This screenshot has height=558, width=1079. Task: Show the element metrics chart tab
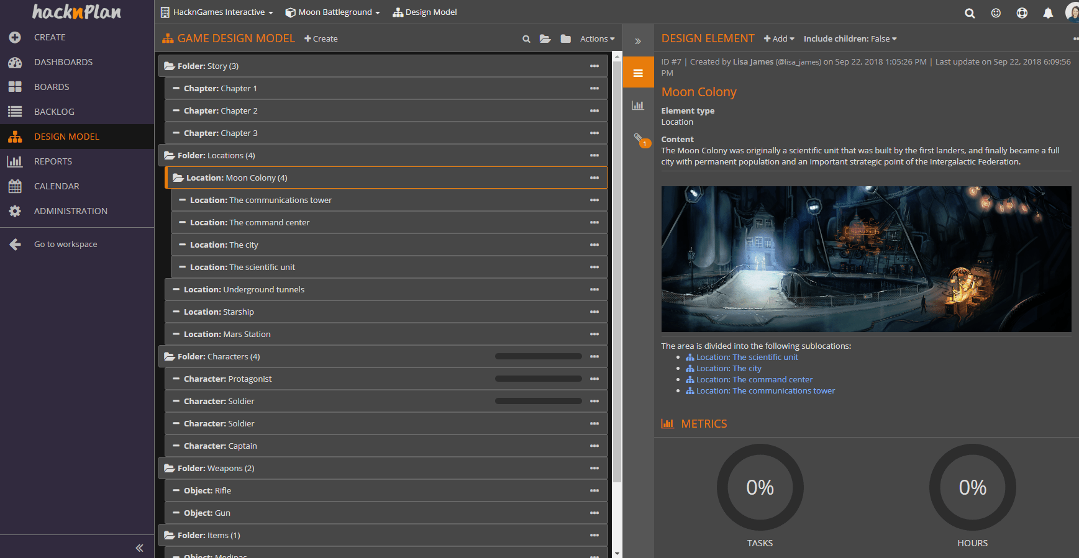[x=638, y=106]
